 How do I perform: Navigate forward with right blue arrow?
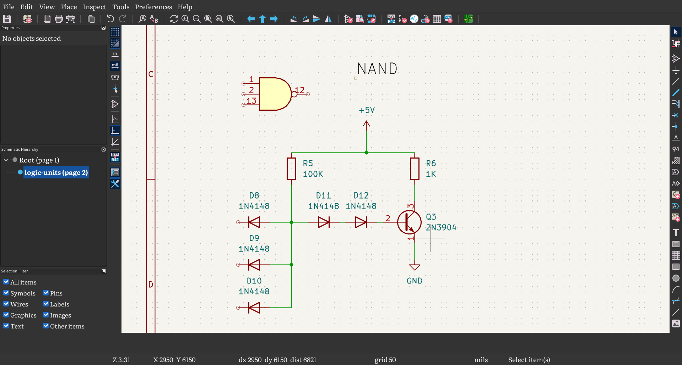[x=274, y=19]
